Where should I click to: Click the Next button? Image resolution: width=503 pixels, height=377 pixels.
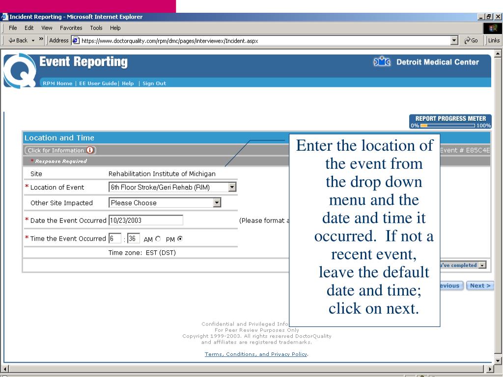pyautogui.click(x=480, y=286)
